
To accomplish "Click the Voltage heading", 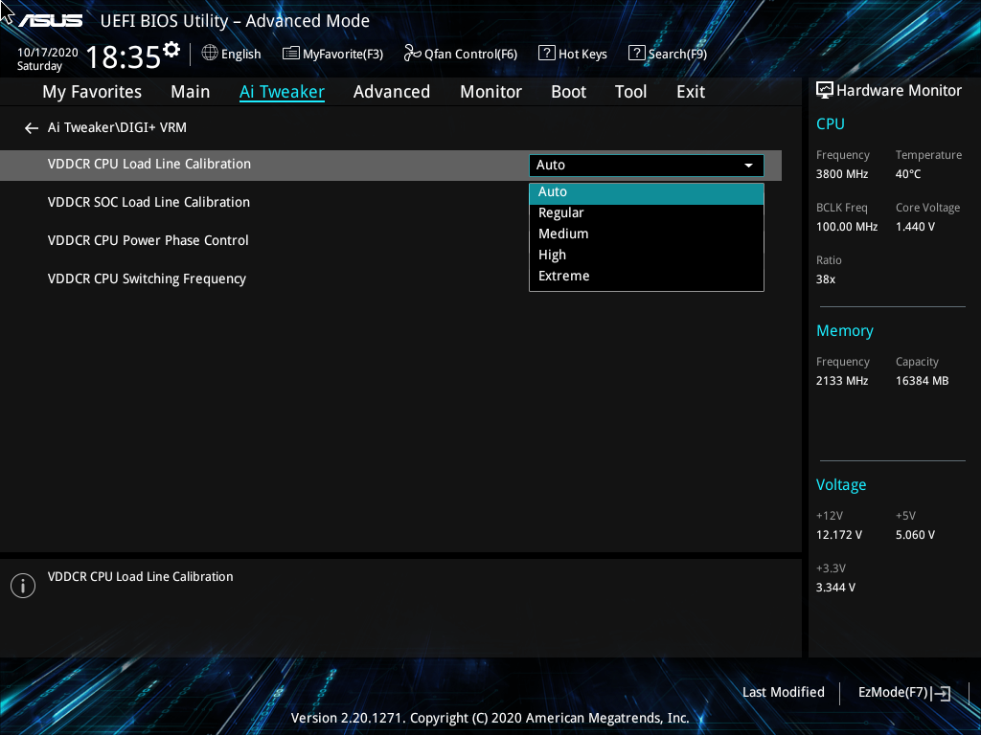I will (x=841, y=485).
